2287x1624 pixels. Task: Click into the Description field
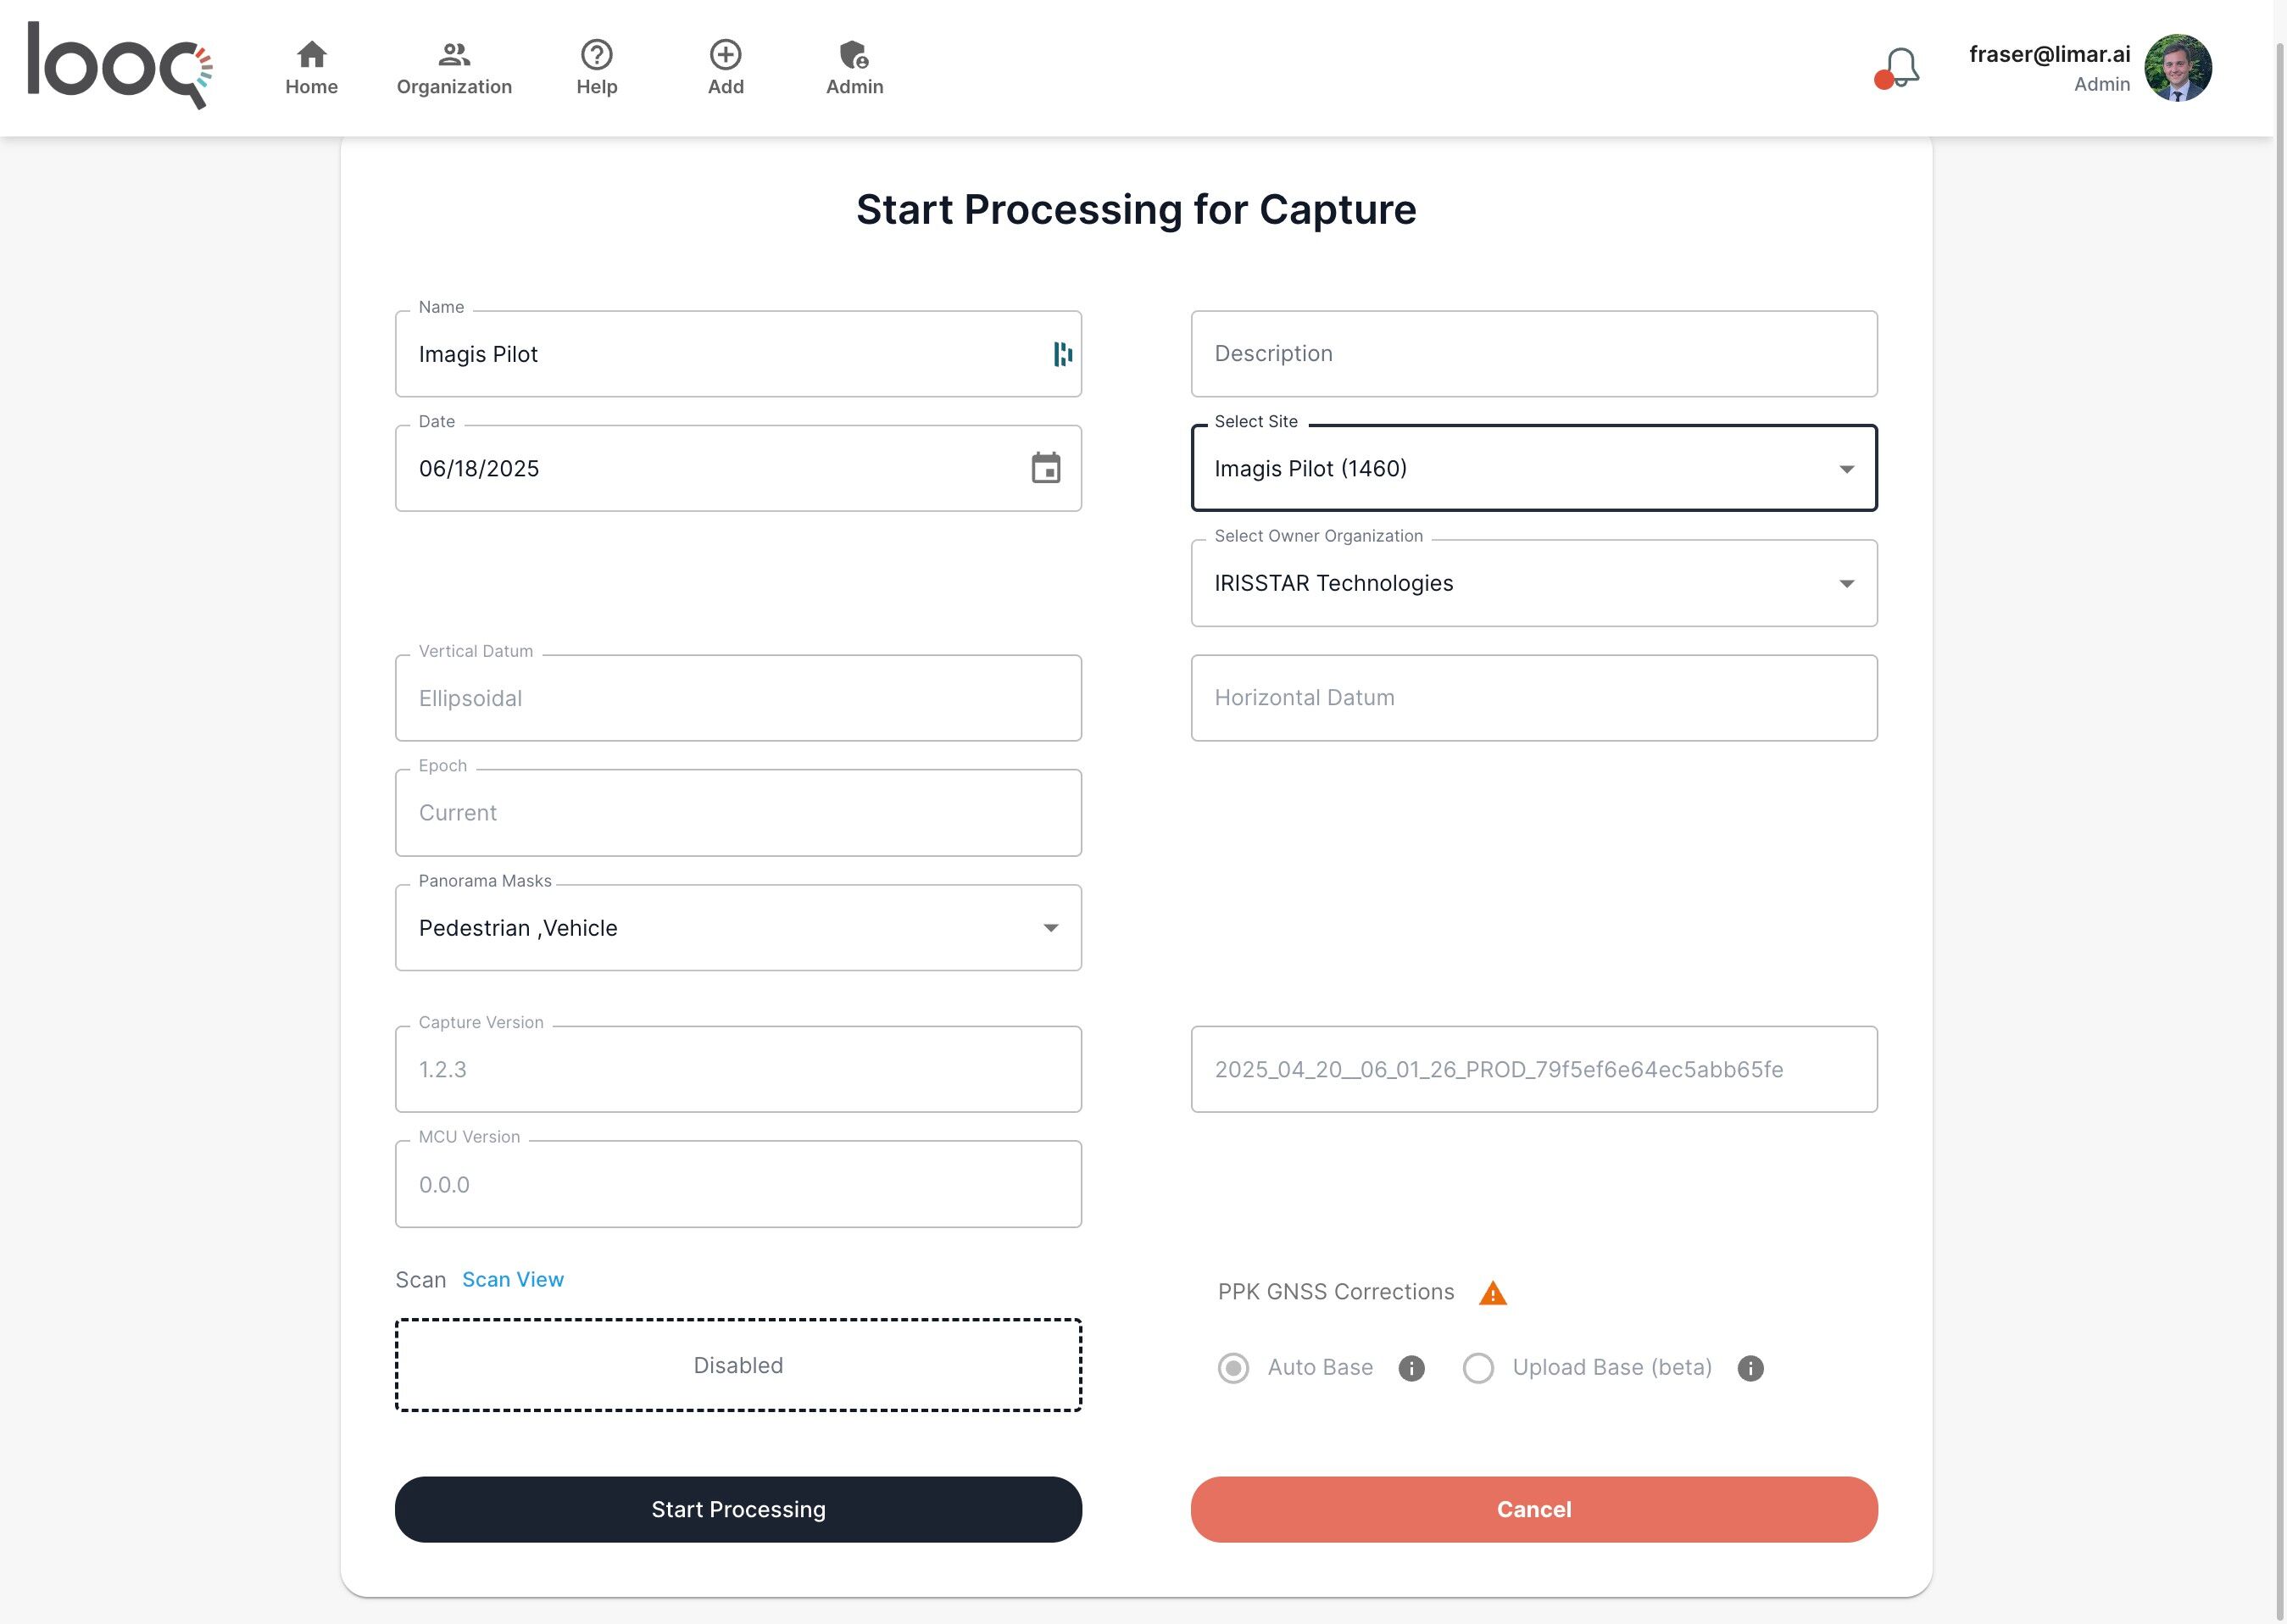1533,354
